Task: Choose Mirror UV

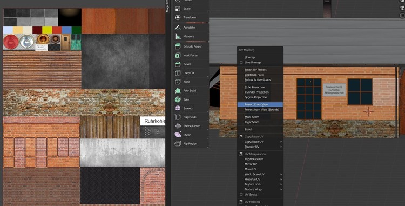Action: [260, 164]
